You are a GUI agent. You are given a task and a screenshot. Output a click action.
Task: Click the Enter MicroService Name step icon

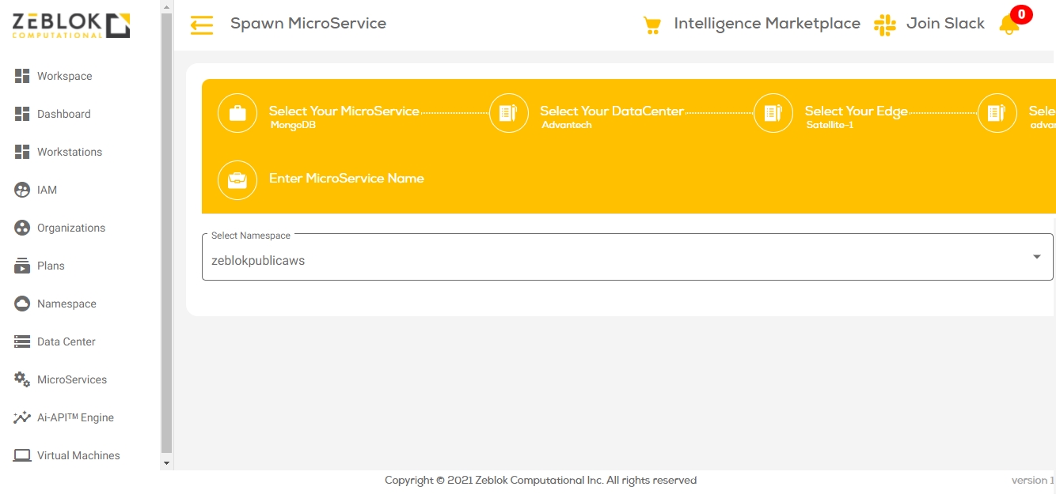point(237,180)
